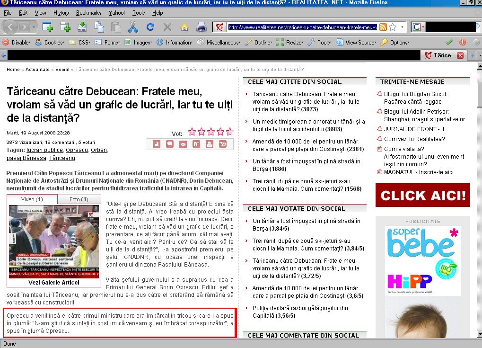Click the RSS feed icon in address bar
482x348 pixels.
383,27
